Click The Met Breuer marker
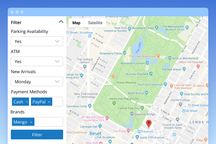Screen dimensions: 216x144 click(184, 69)
